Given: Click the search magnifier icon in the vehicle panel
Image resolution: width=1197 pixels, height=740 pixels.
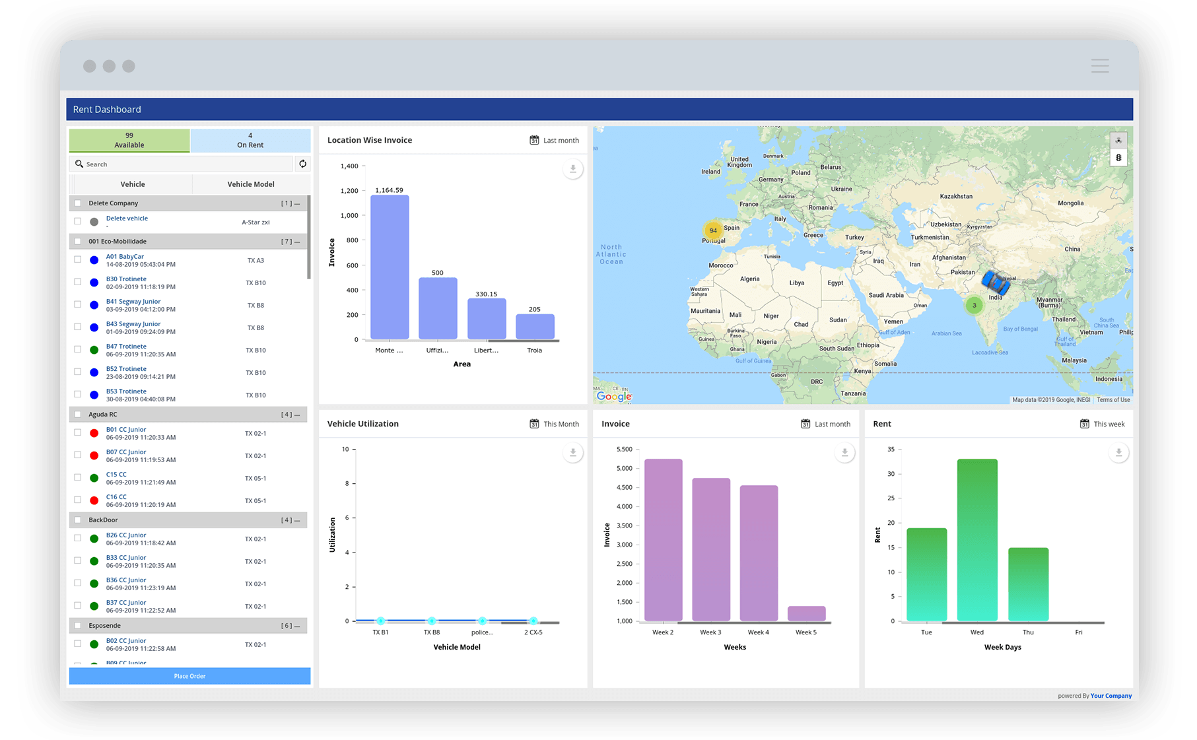Looking at the screenshot, I should click(x=80, y=164).
